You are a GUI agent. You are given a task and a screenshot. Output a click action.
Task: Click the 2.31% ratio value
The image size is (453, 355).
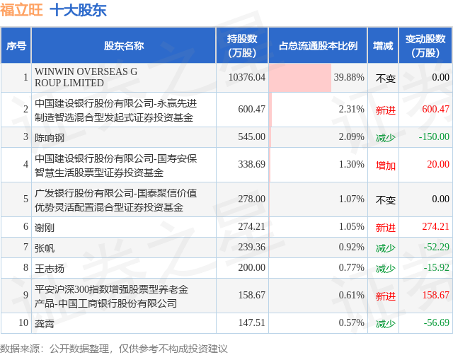351,109
